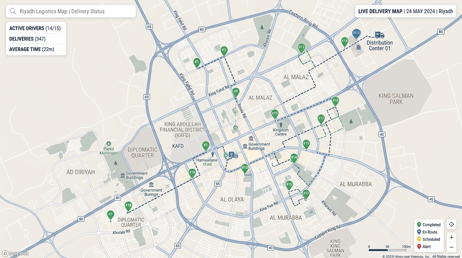Screen dimensions: 462x258
Task: Click the delivery truck icon at Distribution Center
Action: coord(379,35)
